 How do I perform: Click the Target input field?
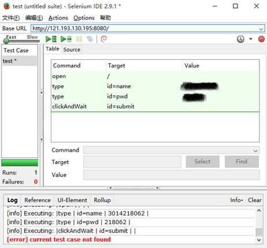click(132, 162)
